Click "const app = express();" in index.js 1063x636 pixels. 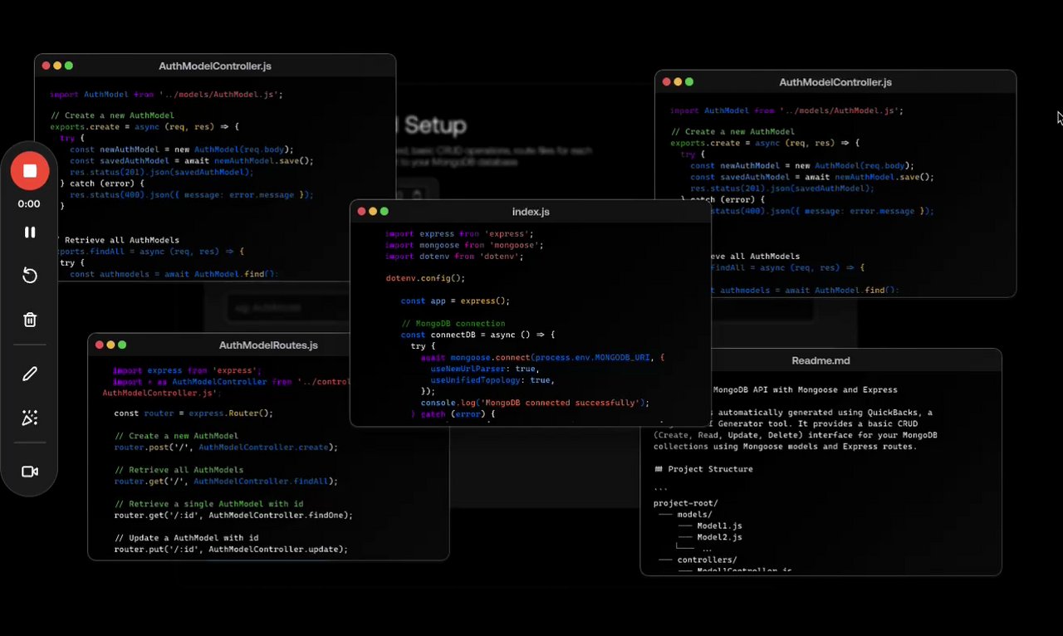455,301
